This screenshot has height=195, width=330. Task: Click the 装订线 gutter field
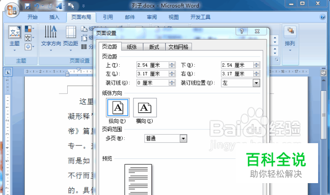point(153,83)
